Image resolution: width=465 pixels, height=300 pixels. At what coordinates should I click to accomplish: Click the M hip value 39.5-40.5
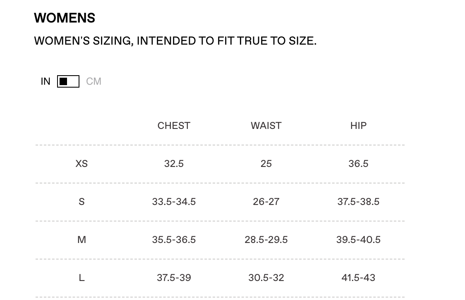click(358, 240)
